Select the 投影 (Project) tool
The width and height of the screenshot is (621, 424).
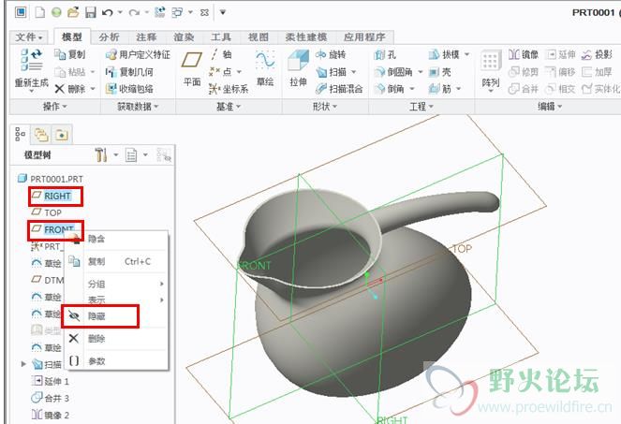click(x=597, y=54)
